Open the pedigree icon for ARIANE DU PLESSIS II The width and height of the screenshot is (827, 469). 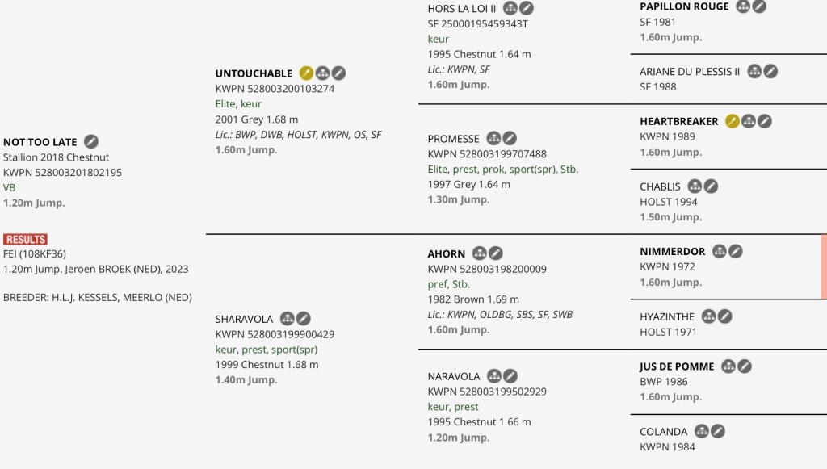click(754, 72)
